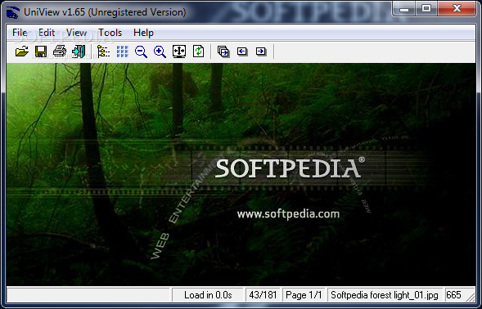Click the Page 1/1 status entry
This screenshot has height=309, width=482.
coord(304,295)
